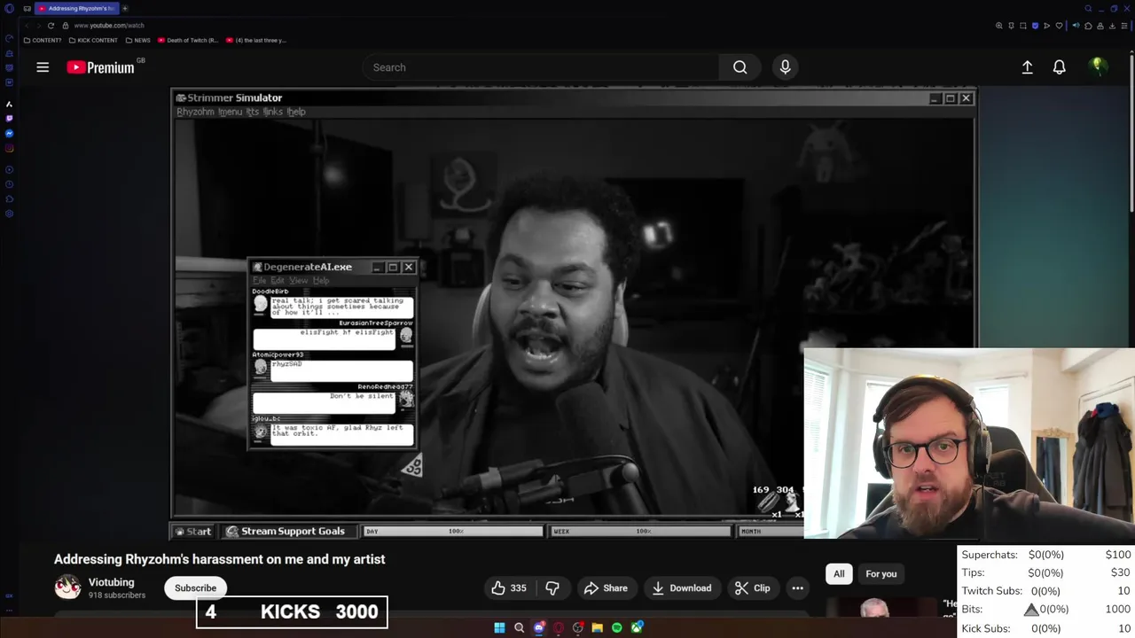Toggle the blue shield ad blocker
The width and height of the screenshot is (1135, 638).
1035,26
